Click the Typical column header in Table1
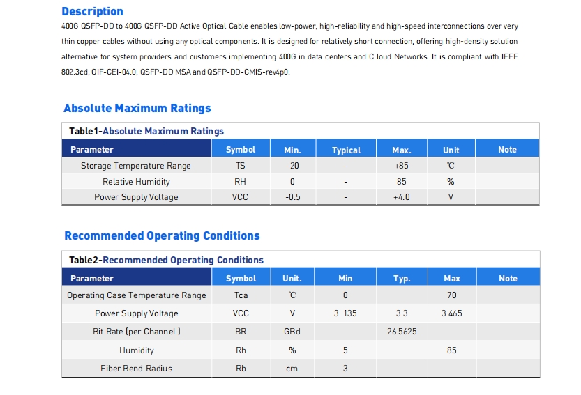 (x=346, y=150)
